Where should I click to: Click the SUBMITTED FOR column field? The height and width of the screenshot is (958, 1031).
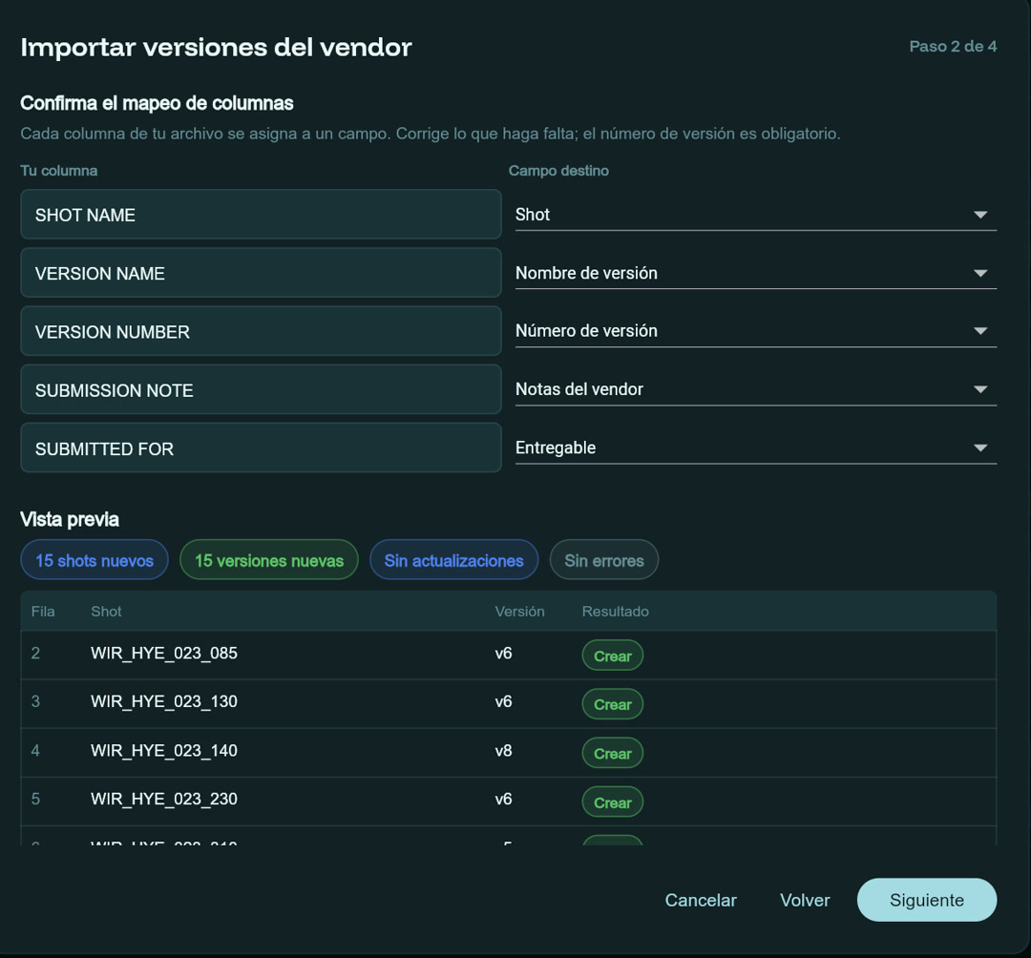261,448
